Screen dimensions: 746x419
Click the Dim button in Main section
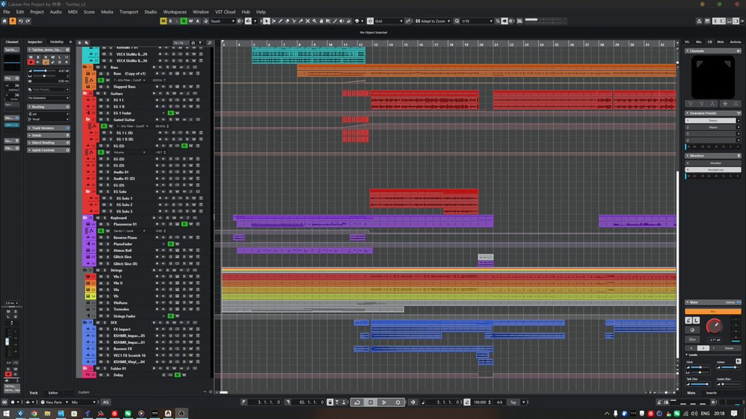pyautogui.click(x=691, y=340)
